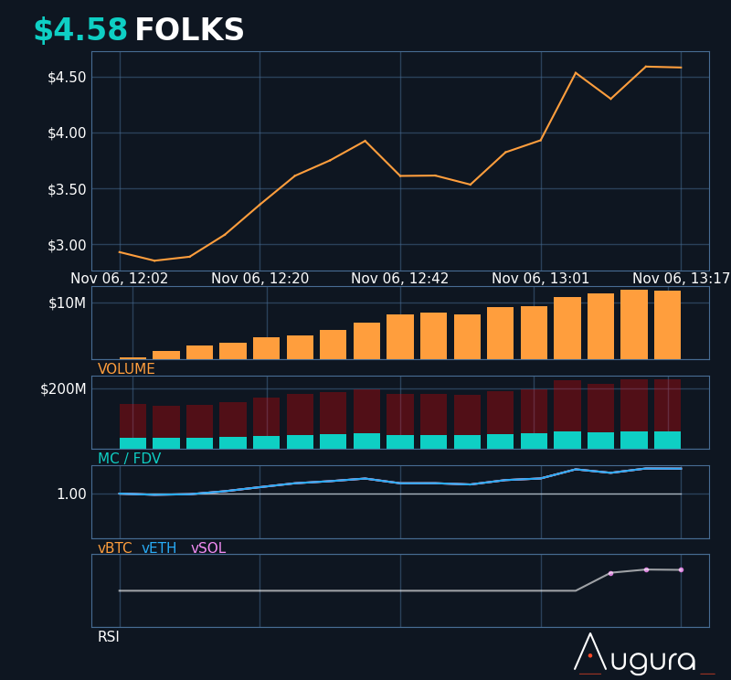Click the red dot inside the Augura logo

click(590, 655)
